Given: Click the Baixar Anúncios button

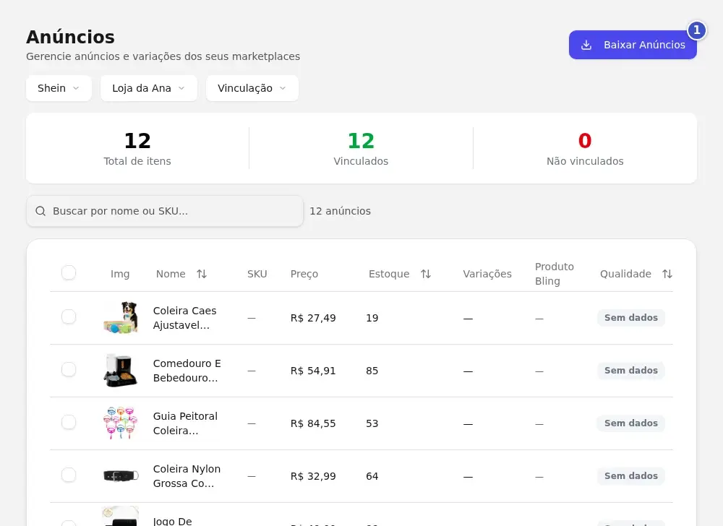Looking at the screenshot, I should pyautogui.click(x=633, y=45).
